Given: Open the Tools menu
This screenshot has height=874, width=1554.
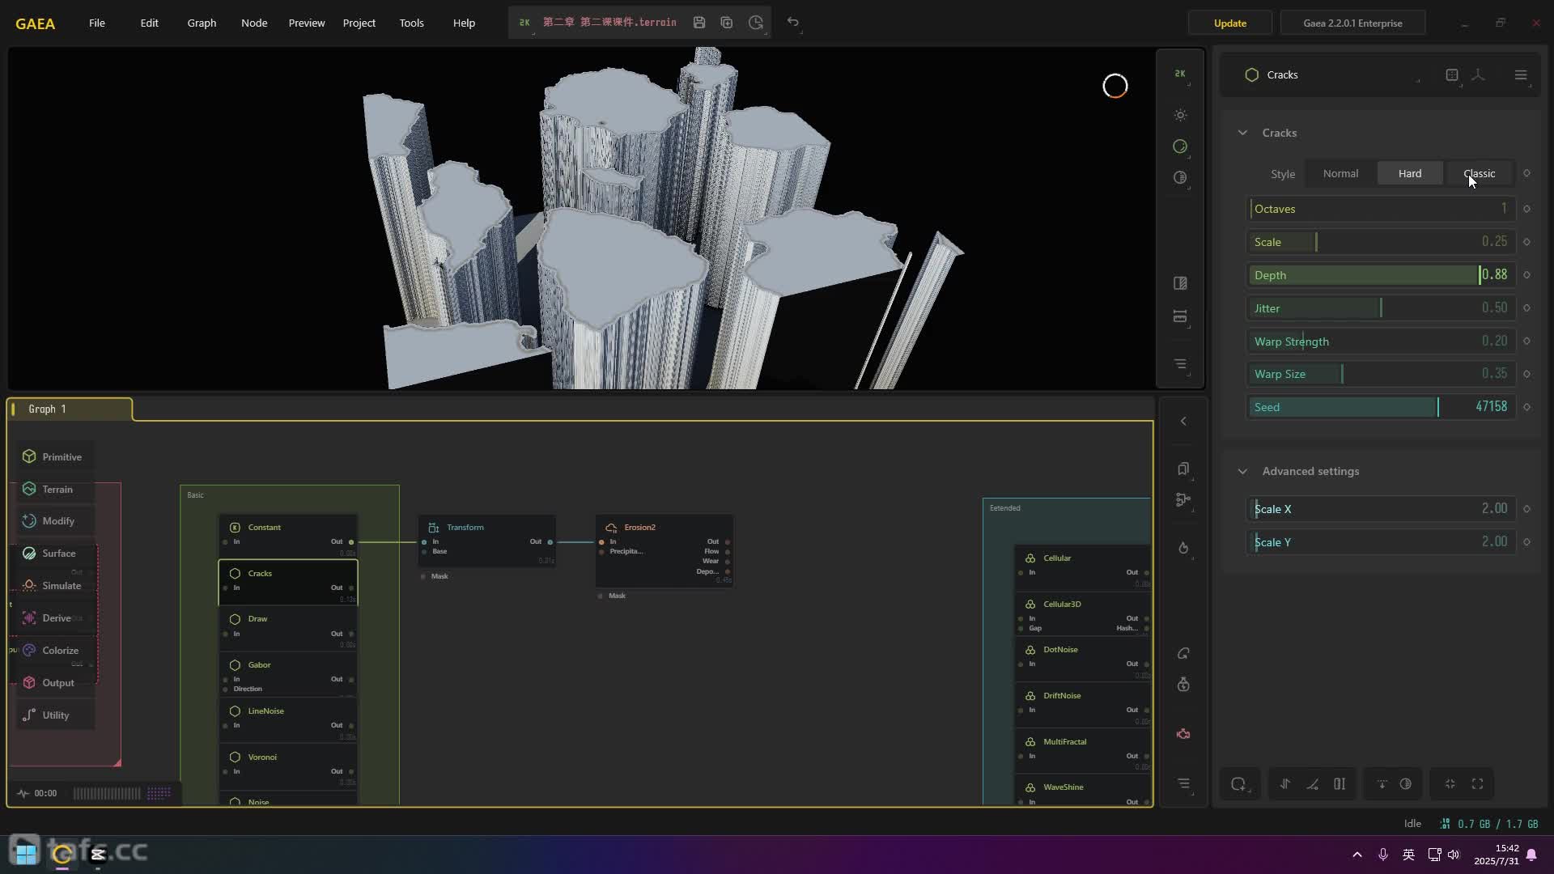Looking at the screenshot, I should click(x=411, y=23).
